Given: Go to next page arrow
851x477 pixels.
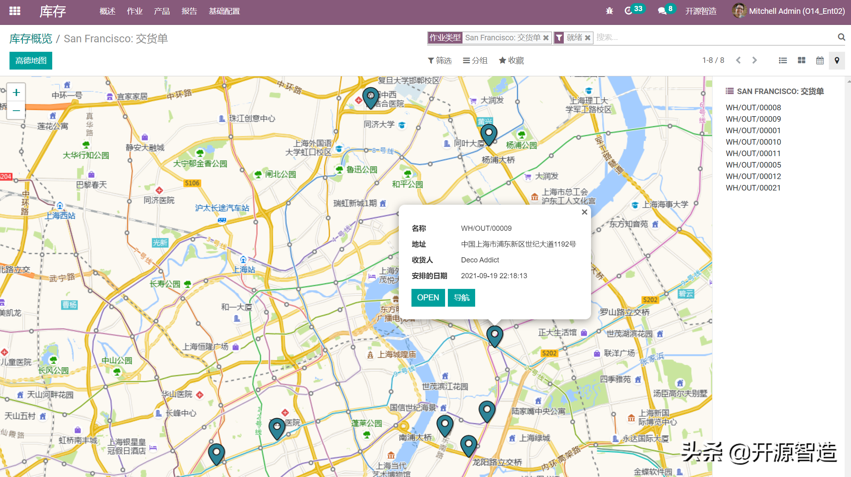Looking at the screenshot, I should (754, 60).
